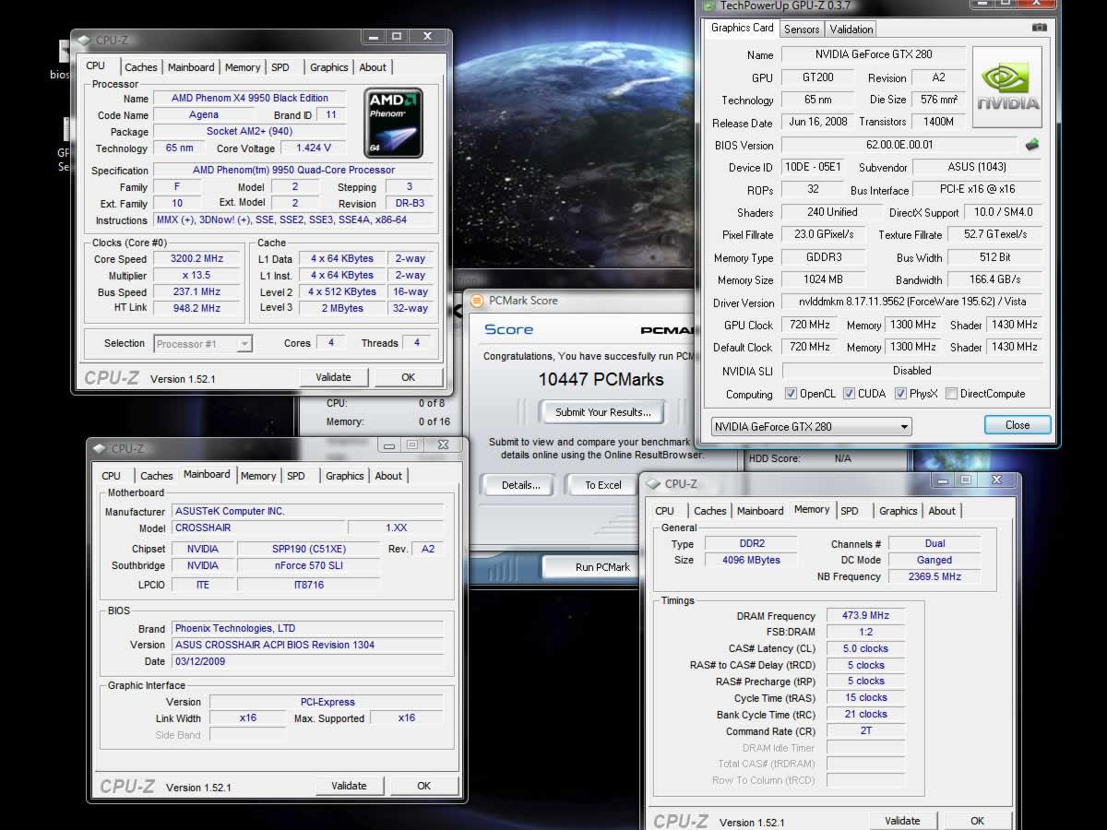
Task: Click the title bar icon of the CPU-Z Memory window
Action: click(x=654, y=483)
